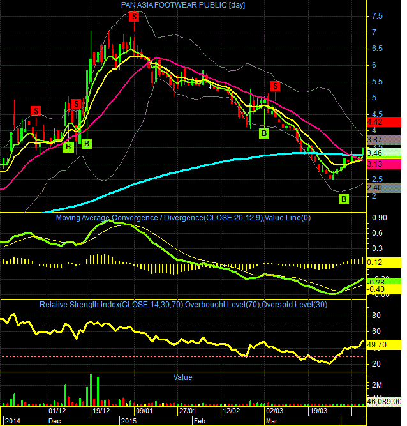Click the S sell marker in early March
The image size is (407, 426).
click(275, 86)
